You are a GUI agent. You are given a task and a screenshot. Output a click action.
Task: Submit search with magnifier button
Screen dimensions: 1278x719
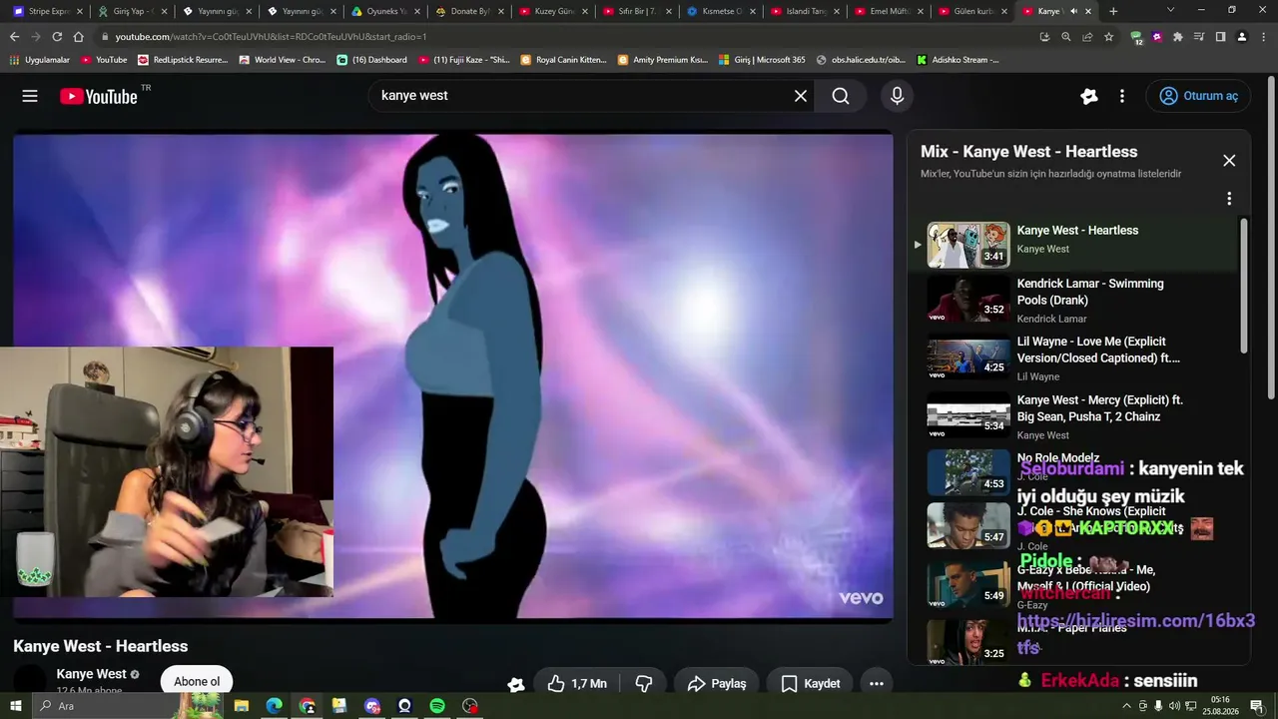[x=841, y=96]
